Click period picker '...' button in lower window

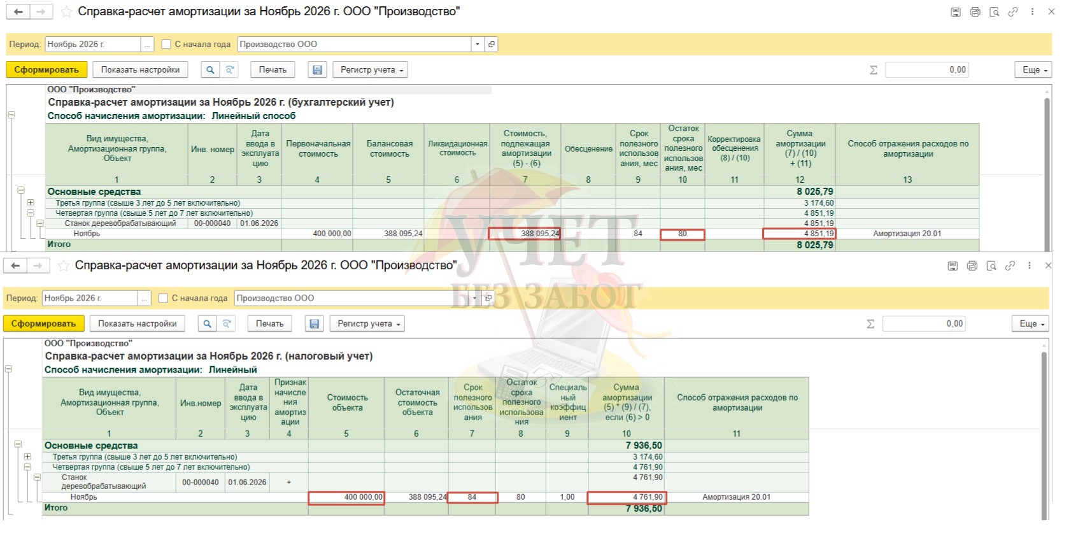pos(145,298)
